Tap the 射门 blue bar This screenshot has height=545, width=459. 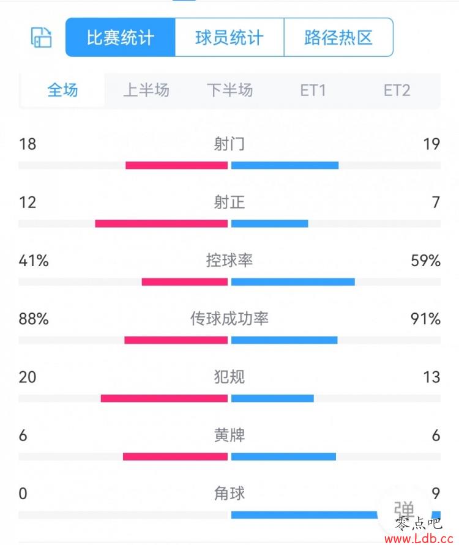(x=285, y=165)
